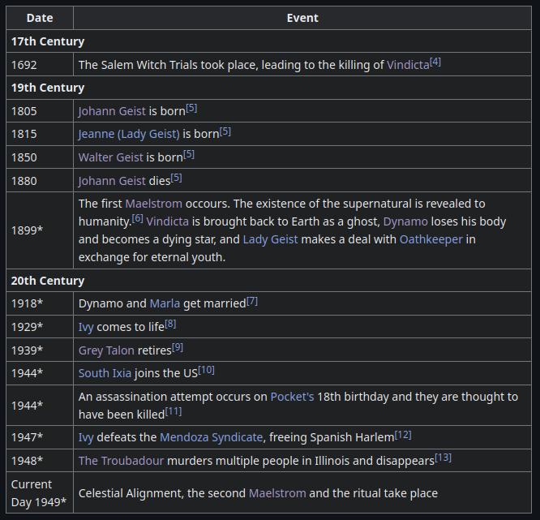Image resolution: width=540 pixels, height=520 pixels.
Task: Open citation [12] after Spanish Harlem
Action: (403, 435)
